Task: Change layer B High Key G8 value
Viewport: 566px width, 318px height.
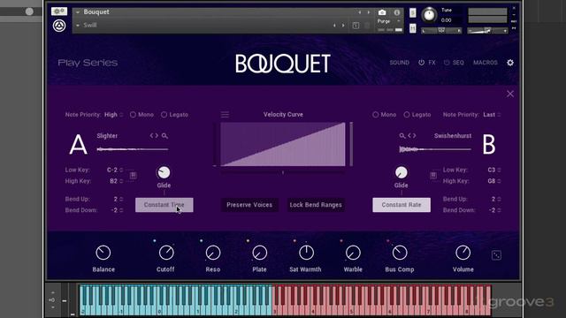Action: click(493, 181)
